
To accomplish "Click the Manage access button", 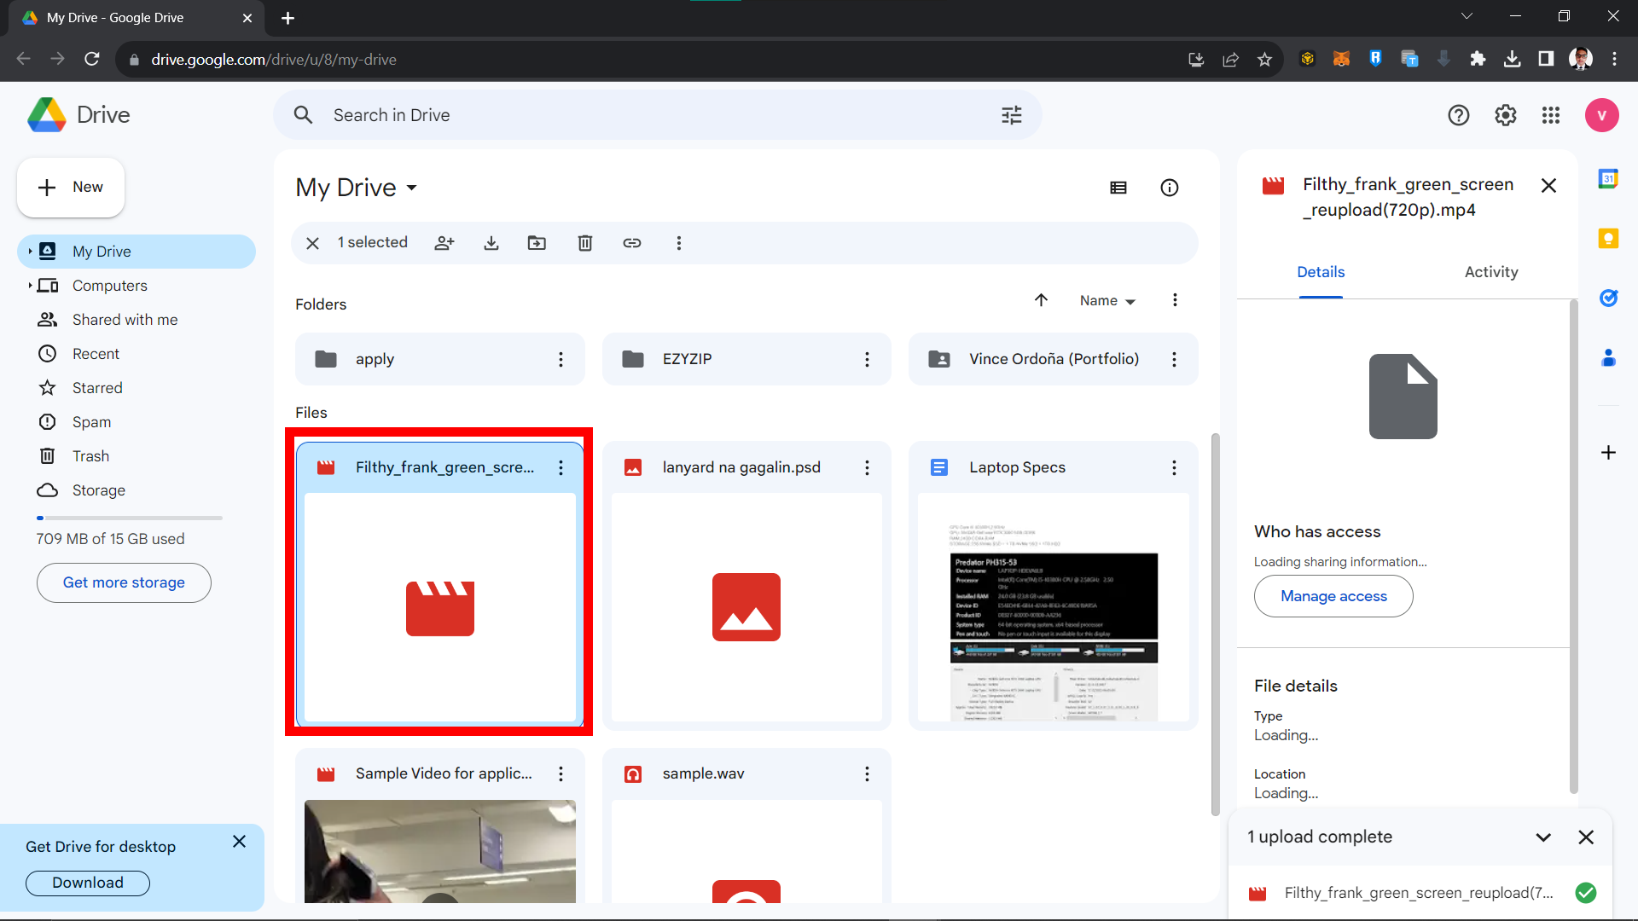I will click(x=1333, y=596).
